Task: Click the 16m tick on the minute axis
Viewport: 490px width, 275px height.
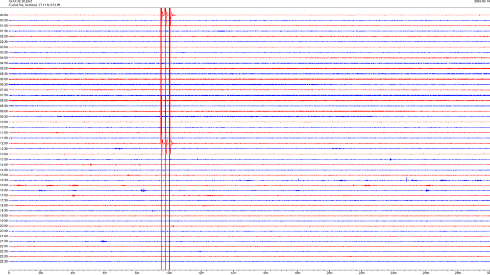Action: tap(265, 273)
